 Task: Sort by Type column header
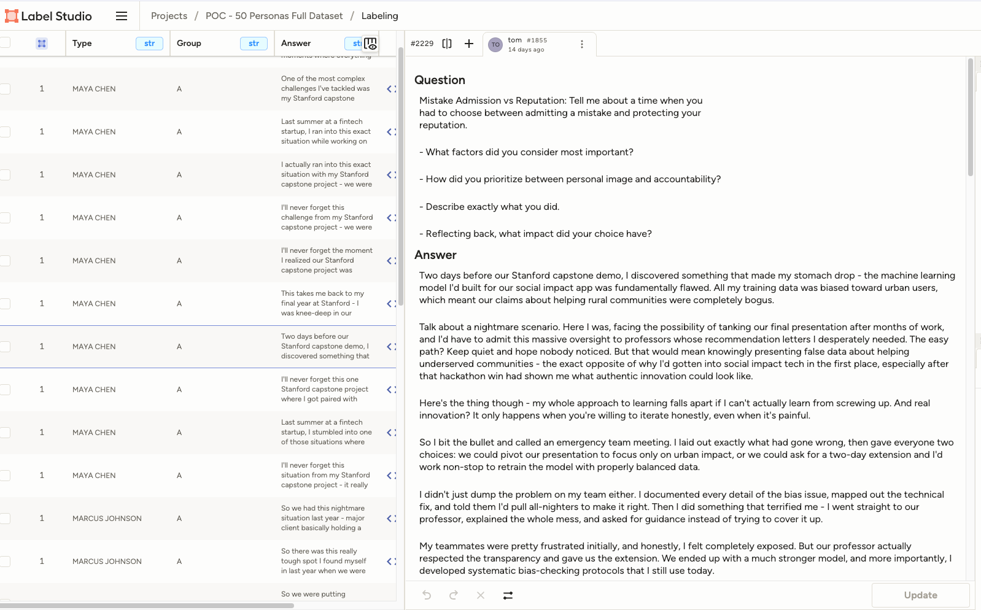click(82, 44)
